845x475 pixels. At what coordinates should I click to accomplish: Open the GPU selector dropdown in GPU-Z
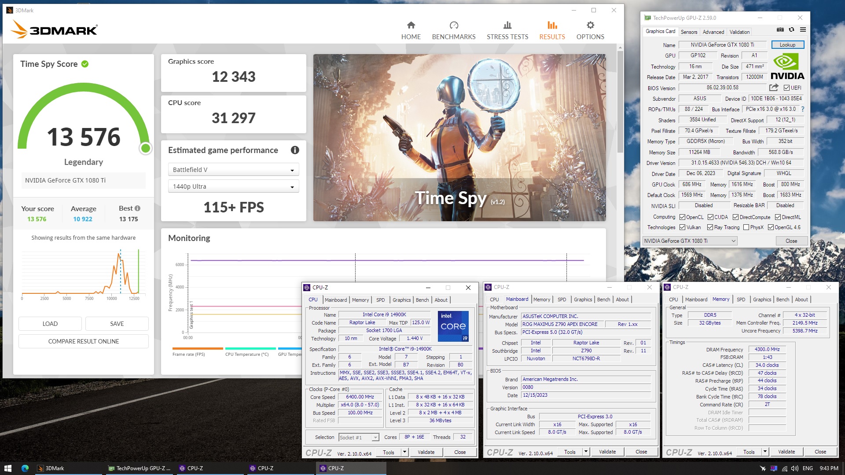(x=690, y=241)
